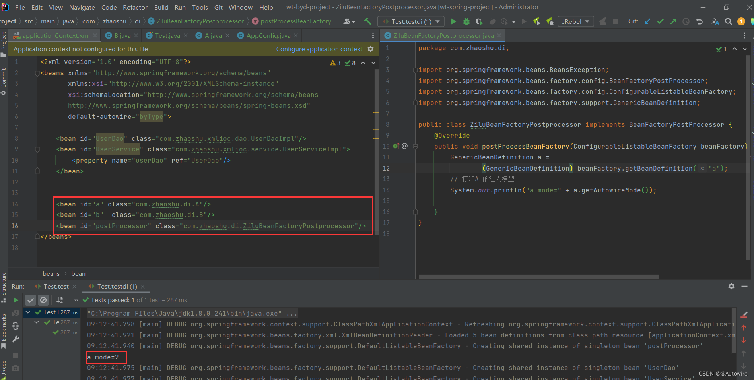The height and width of the screenshot is (380, 754).
Task: Close the applicationContext.xml tab
Action: [95, 35]
